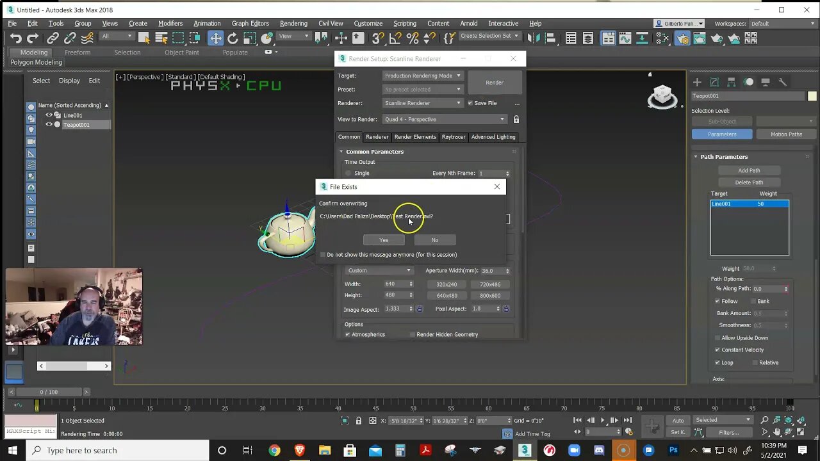Open Windows Start menu
The image size is (820, 461).
12,450
